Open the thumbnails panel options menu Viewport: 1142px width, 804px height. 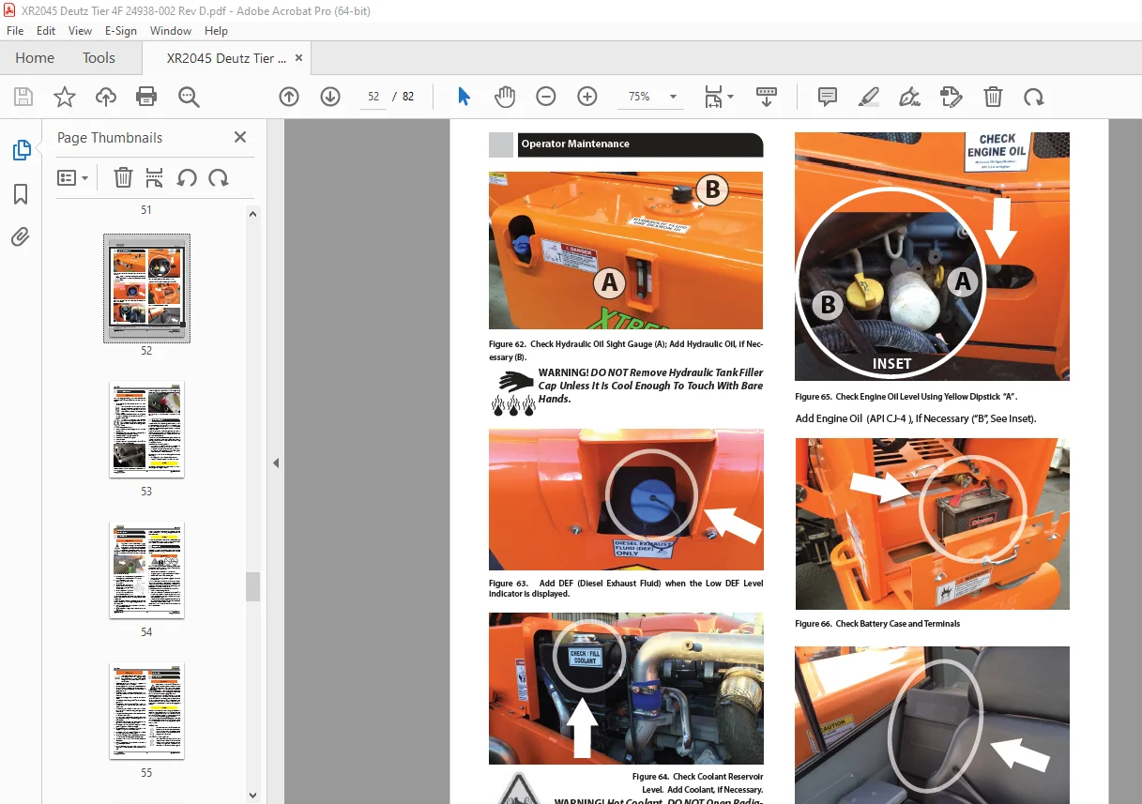pyautogui.click(x=73, y=177)
